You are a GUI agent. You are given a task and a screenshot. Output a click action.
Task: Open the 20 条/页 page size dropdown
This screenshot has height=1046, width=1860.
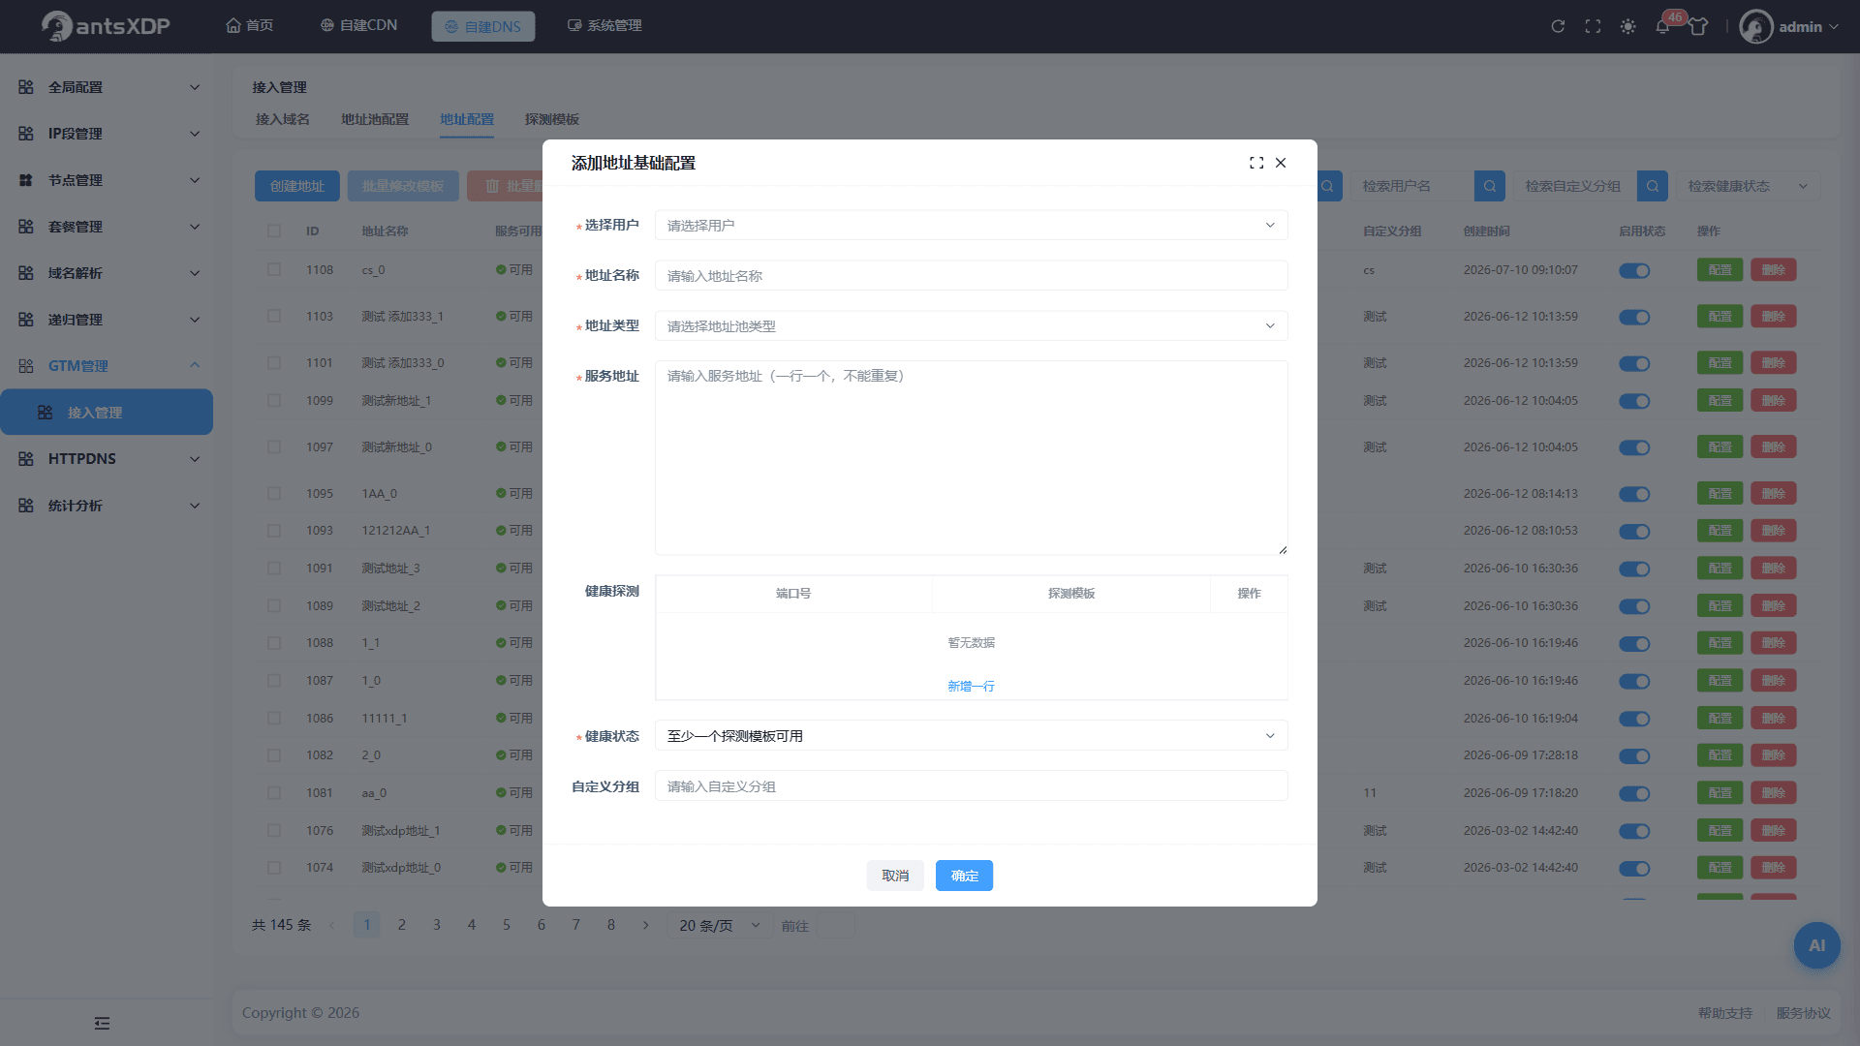pyautogui.click(x=719, y=926)
